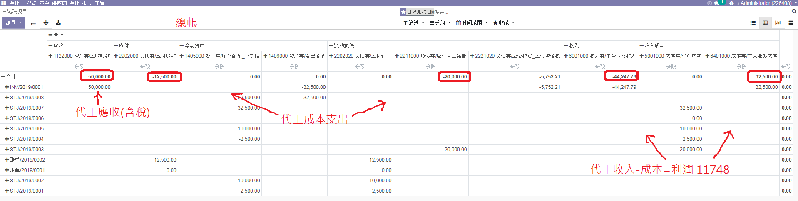Expand the 1122000 资产类/应收账款 column
Image resolution: width=798 pixels, height=201 pixels.
(x=79, y=56)
